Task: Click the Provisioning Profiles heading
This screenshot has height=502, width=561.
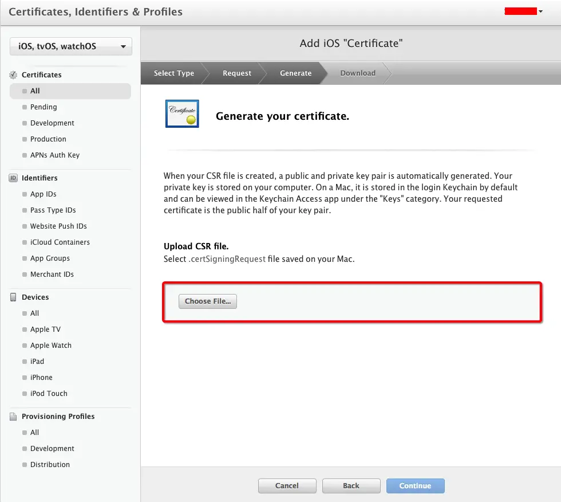Action: click(x=58, y=417)
